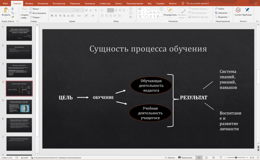Open the Макет layout dropdown

click(35, 9)
